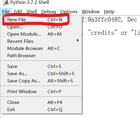This screenshot has width=140, height=118.
Task: Open the Edit menu
Action: click(x=18, y=12)
